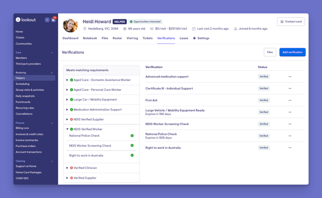Switch to the Notebook tab
The width and height of the screenshot is (322, 198).
90,38
